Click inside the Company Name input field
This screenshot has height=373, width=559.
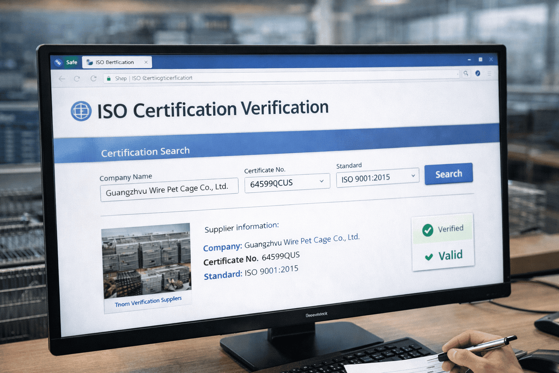tap(169, 187)
